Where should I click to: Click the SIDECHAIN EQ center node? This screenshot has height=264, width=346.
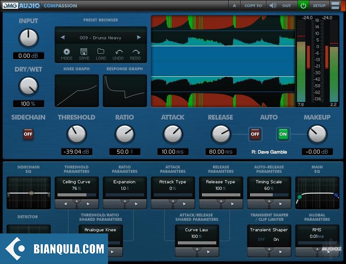[31, 193]
